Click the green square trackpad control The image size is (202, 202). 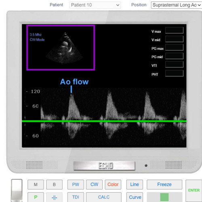(x=164, y=197)
